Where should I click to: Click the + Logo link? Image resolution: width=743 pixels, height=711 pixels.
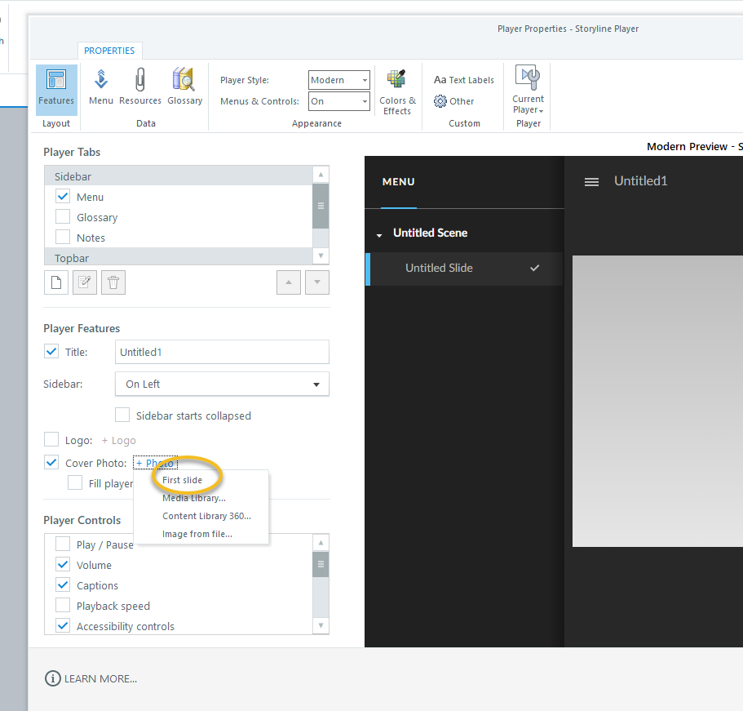119,440
